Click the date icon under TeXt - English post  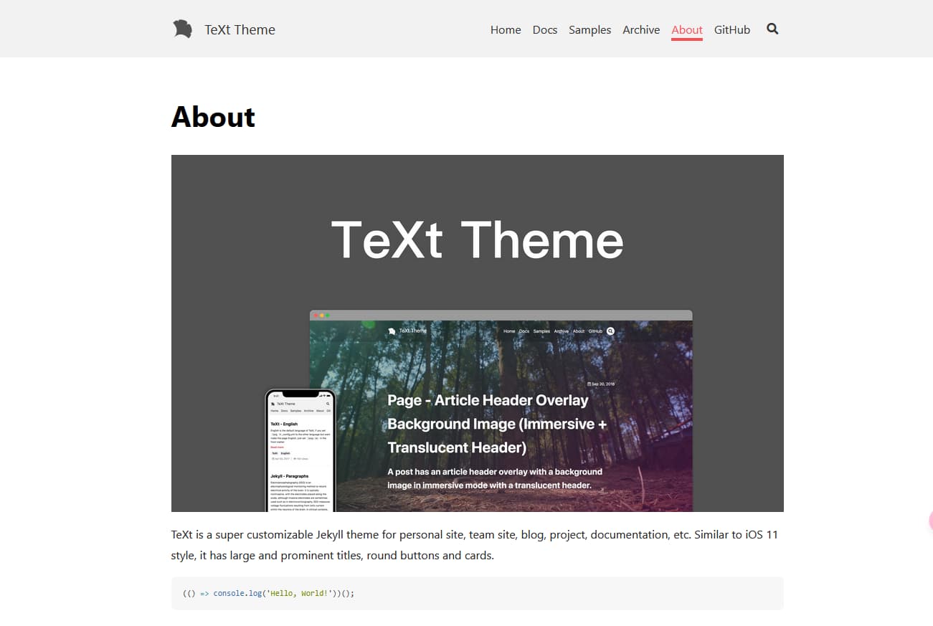click(x=273, y=458)
